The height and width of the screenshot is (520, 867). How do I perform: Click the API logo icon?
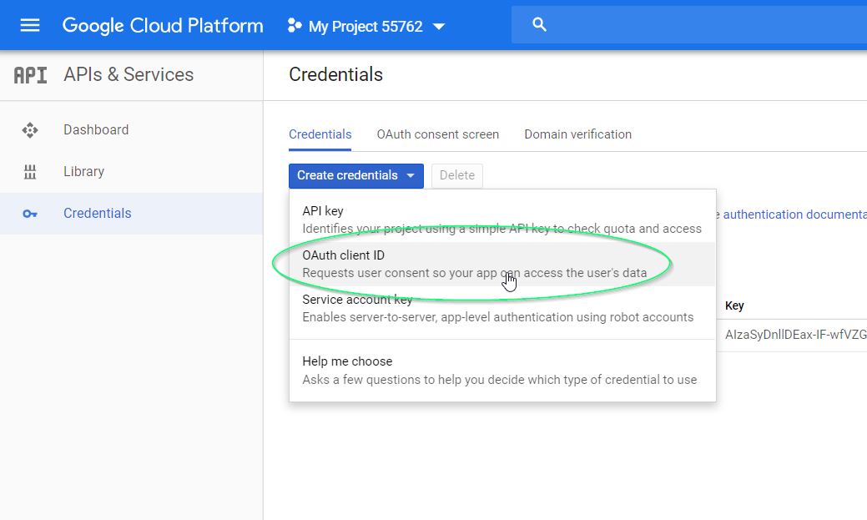[x=30, y=74]
